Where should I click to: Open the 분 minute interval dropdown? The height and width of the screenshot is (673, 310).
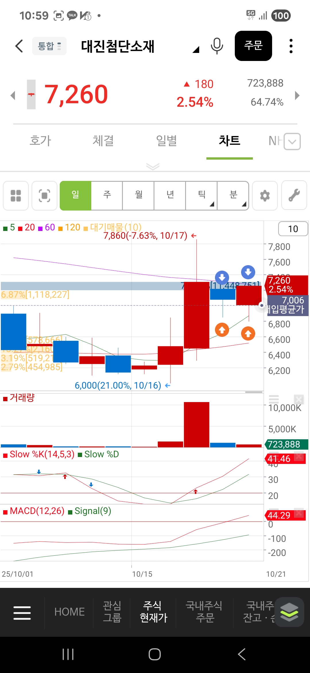click(233, 196)
